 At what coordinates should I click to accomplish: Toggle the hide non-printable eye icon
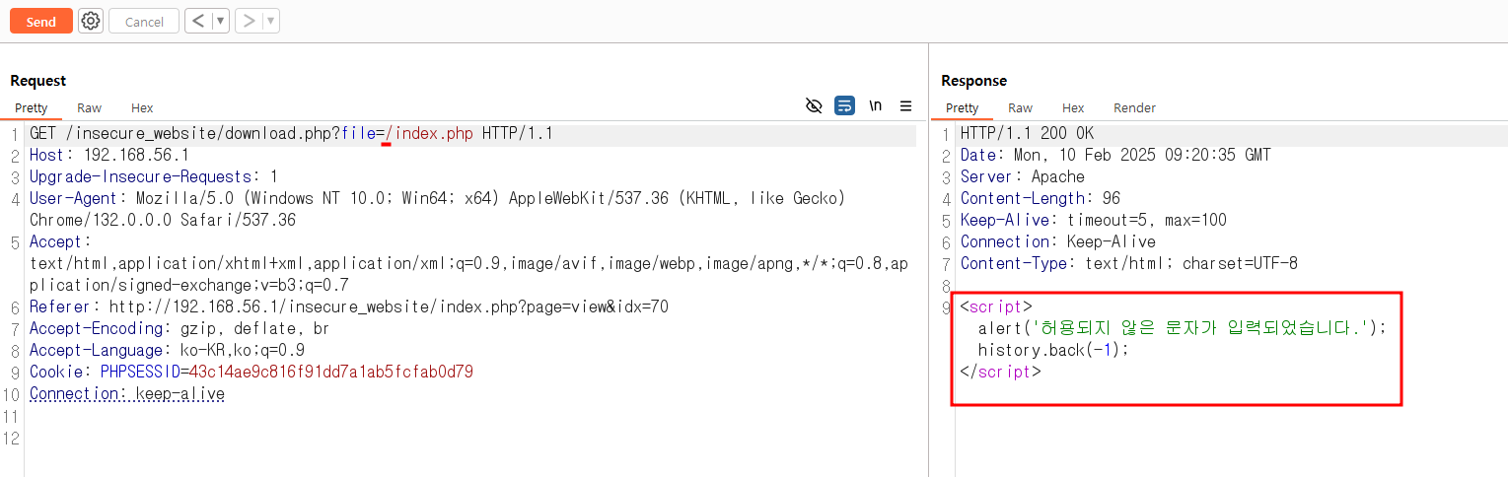[x=814, y=106]
